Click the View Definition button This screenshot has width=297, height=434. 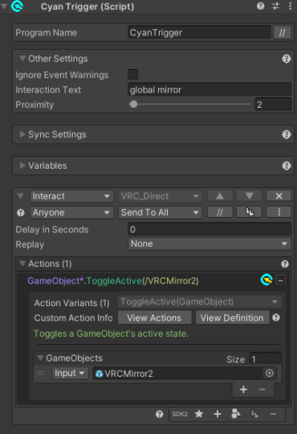(x=233, y=317)
